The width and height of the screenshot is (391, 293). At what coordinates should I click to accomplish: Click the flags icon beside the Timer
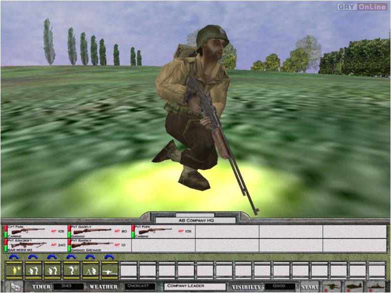pos(16,287)
